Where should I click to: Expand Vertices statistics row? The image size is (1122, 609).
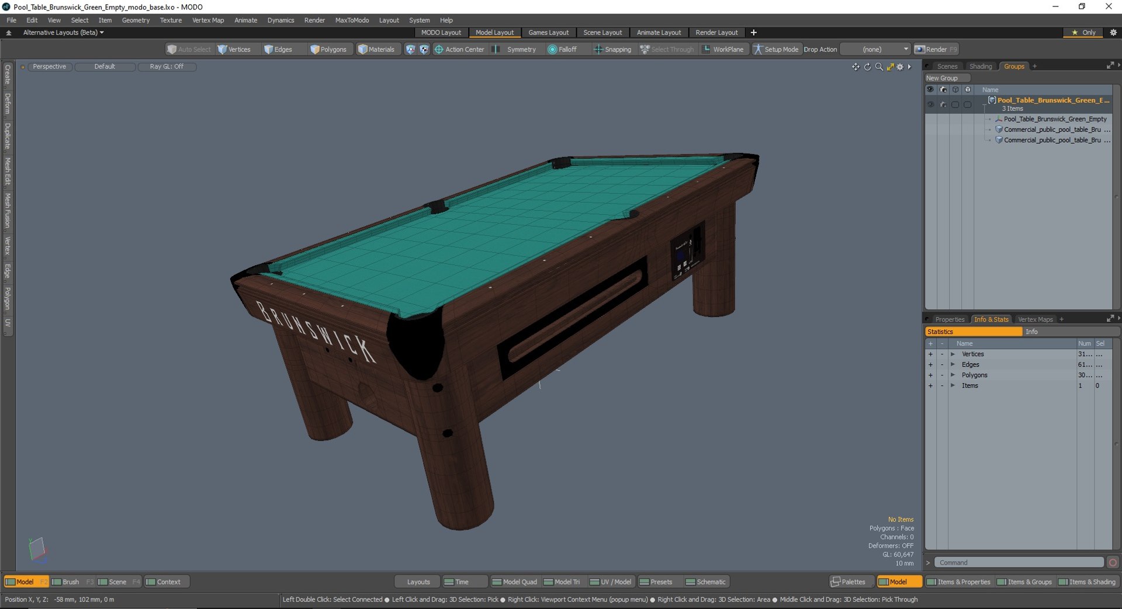pyautogui.click(x=953, y=354)
